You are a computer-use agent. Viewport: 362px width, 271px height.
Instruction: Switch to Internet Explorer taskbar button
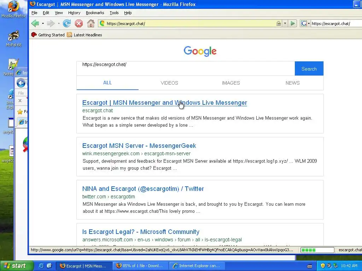point(196,266)
